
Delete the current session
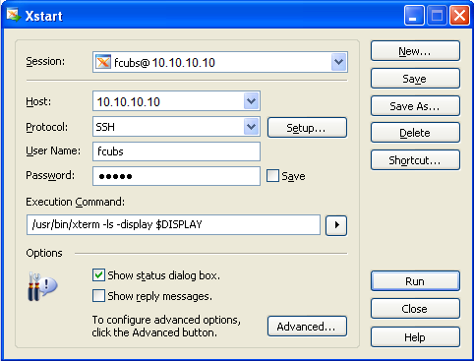(415, 133)
